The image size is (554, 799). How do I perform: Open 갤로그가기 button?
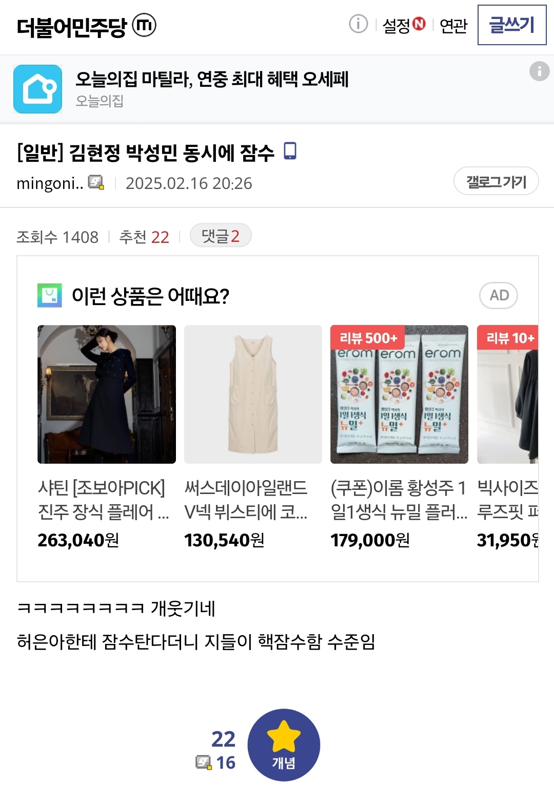click(x=496, y=181)
